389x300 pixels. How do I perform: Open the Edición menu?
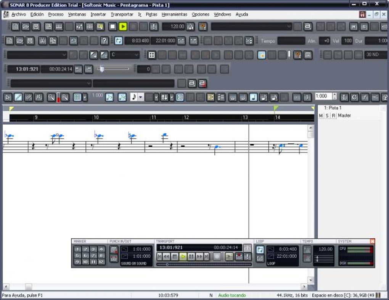(x=37, y=14)
